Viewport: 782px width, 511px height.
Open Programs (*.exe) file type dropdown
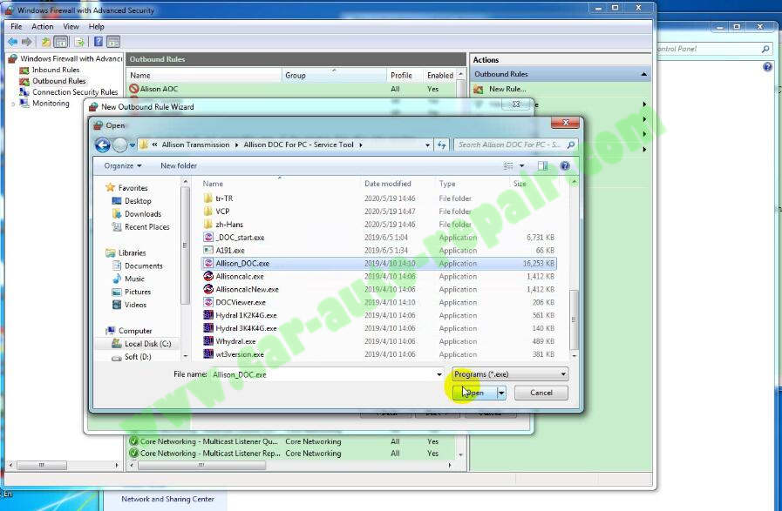pyautogui.click(x=510, y=374)
